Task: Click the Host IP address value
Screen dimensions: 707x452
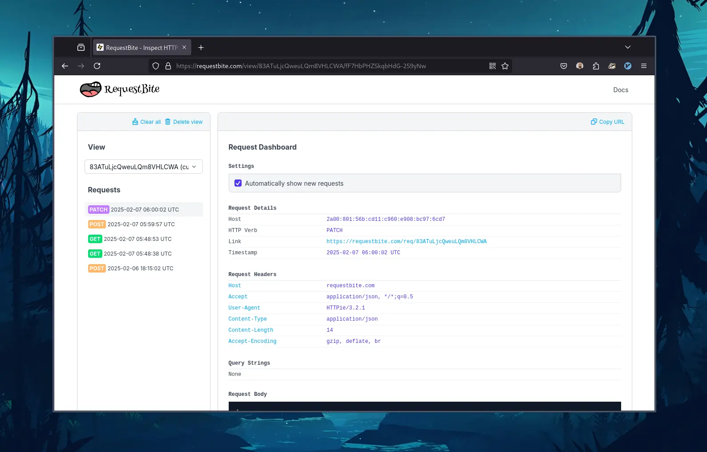Action: 386,219
